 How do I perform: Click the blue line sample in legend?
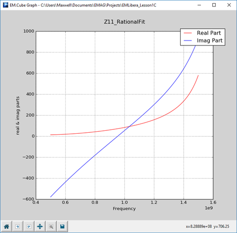pos(188,40)
